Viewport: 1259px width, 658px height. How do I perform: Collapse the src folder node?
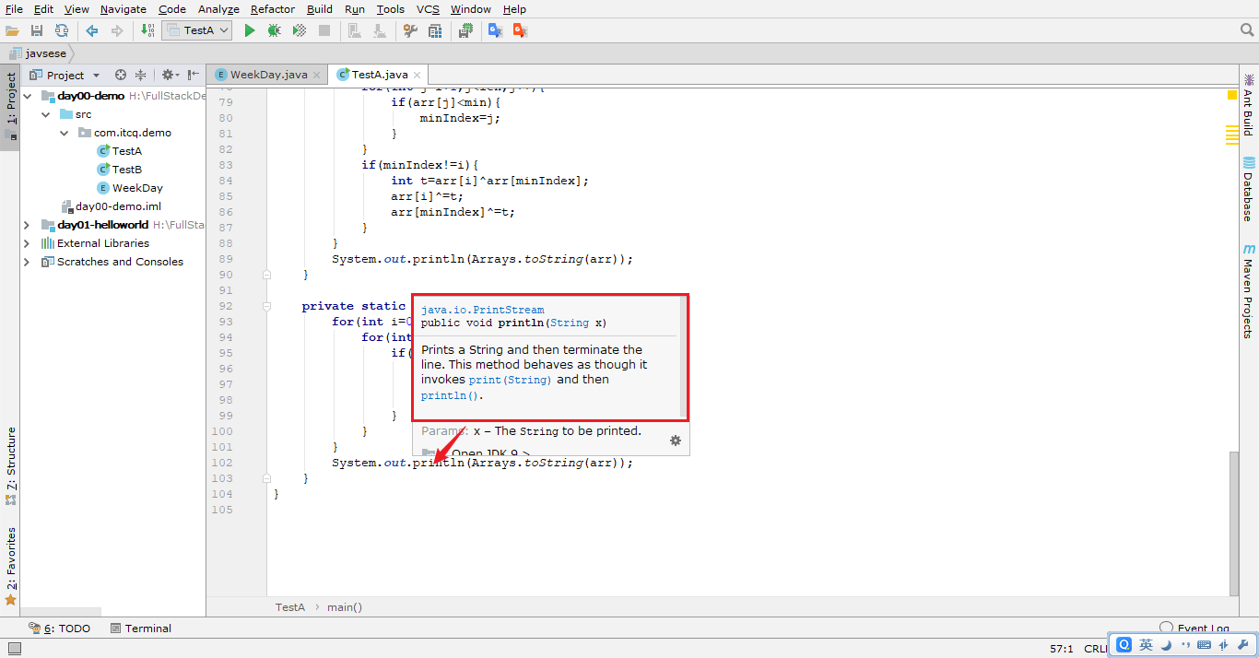click(45, 114)
